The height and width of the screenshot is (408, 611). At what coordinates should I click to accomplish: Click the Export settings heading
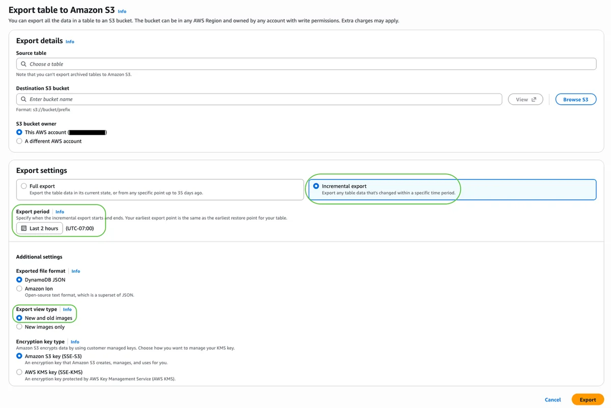tap(42, 170)
